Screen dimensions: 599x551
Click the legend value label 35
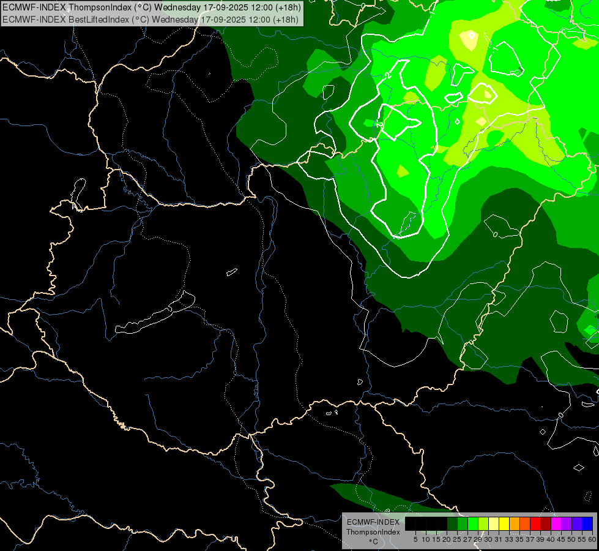(x=520, y=539)
